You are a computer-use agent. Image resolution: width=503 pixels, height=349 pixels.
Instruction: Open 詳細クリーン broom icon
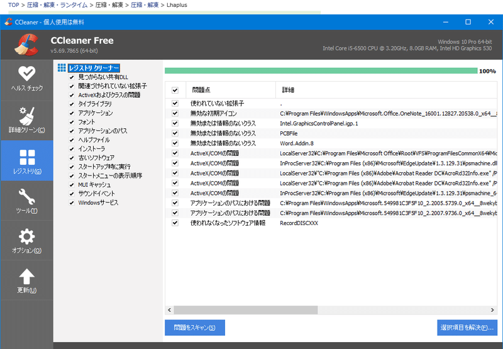click(26, 116)
